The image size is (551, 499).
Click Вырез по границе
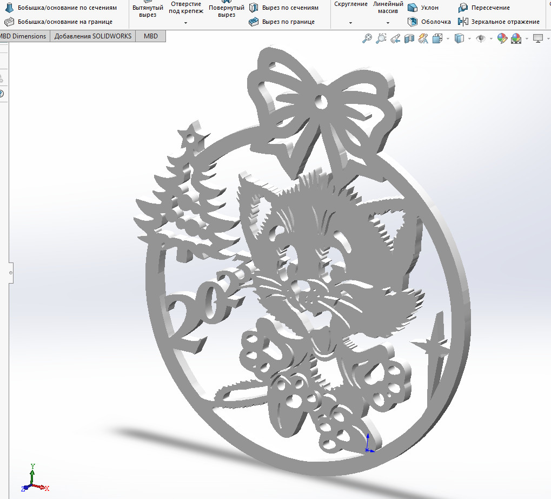point(282,22)
